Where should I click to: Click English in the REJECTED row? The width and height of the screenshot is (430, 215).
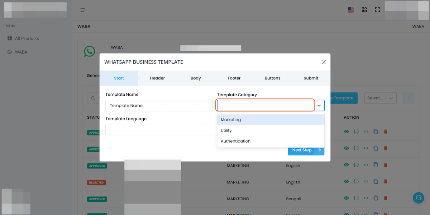(x=293, y=182)
